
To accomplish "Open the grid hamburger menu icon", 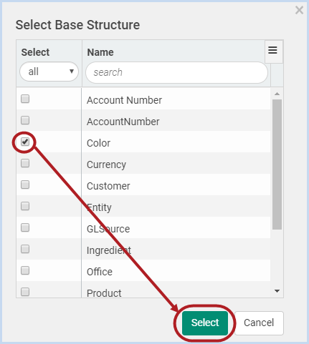I will pyautogui.click(x=272, y=50).
